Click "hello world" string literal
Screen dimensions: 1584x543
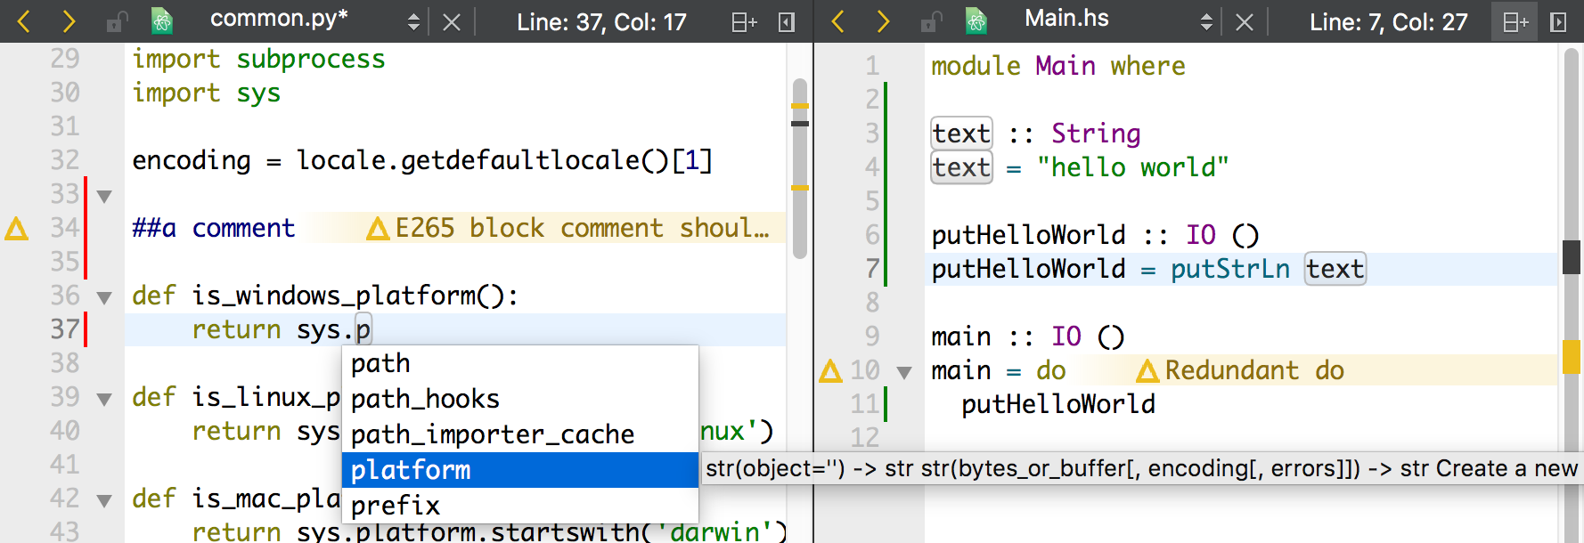[x=1133, y=167]
